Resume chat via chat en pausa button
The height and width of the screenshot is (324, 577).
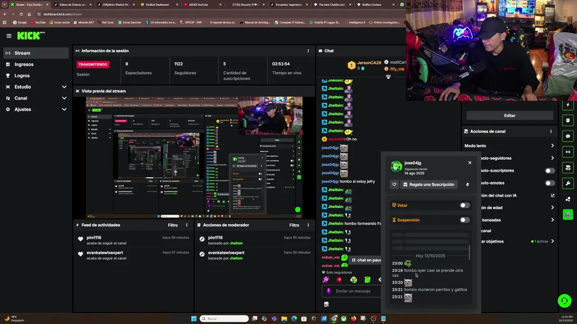366,260
